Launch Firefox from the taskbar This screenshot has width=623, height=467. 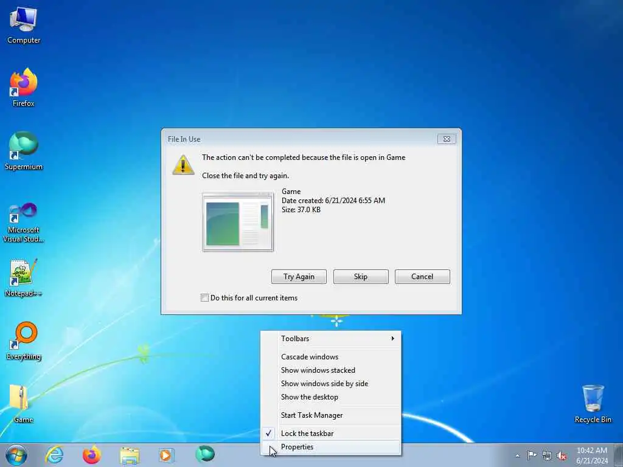point(92,455)
